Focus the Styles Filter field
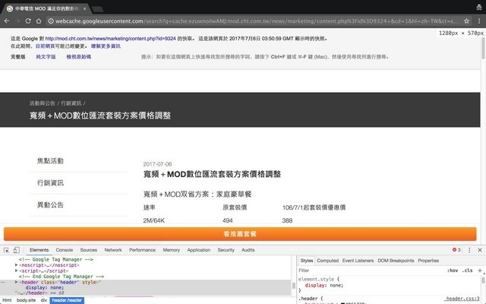 pyautogui.click(x=371, y=271)
